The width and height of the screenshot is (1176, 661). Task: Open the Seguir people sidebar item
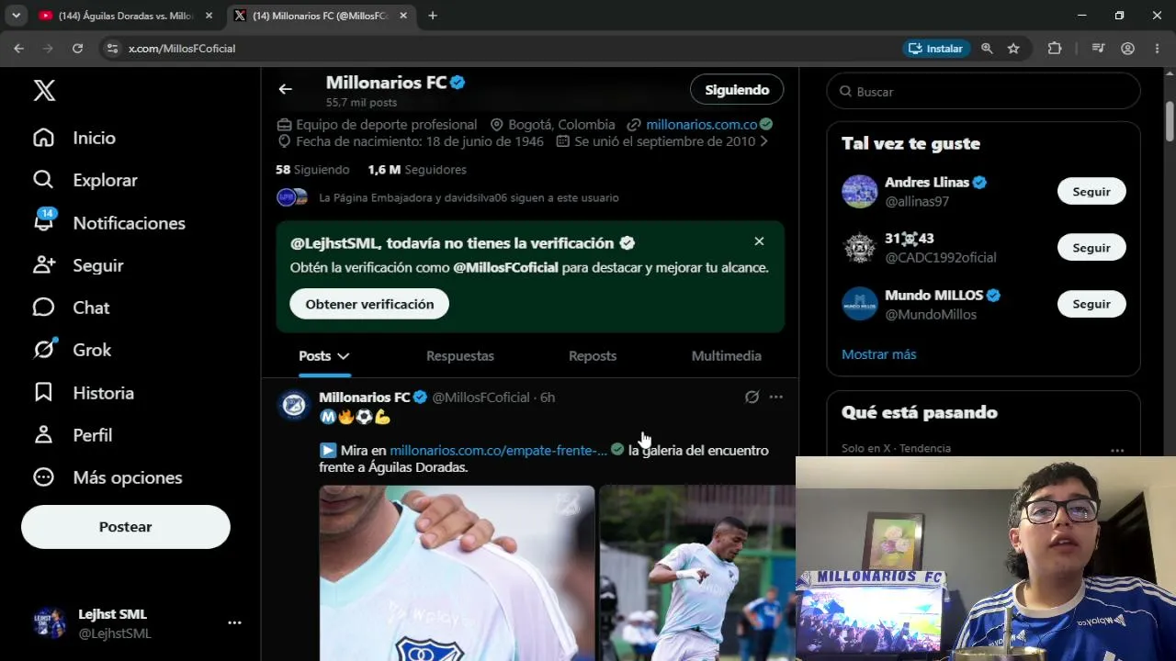(77, 265)
